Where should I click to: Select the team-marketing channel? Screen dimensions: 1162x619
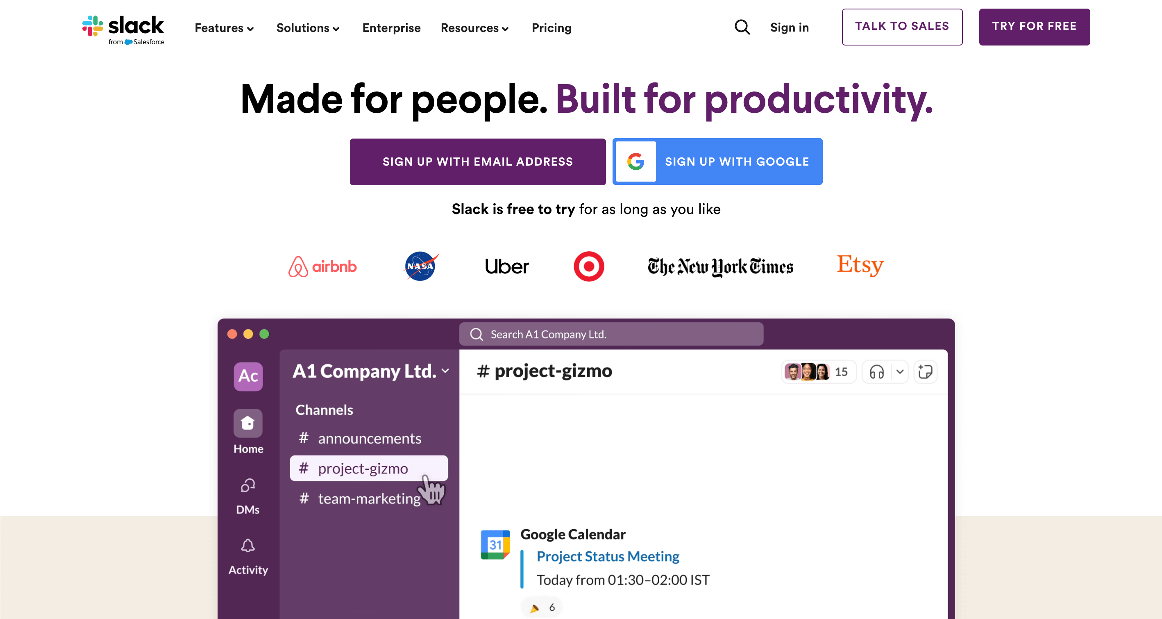pos(369,498)
